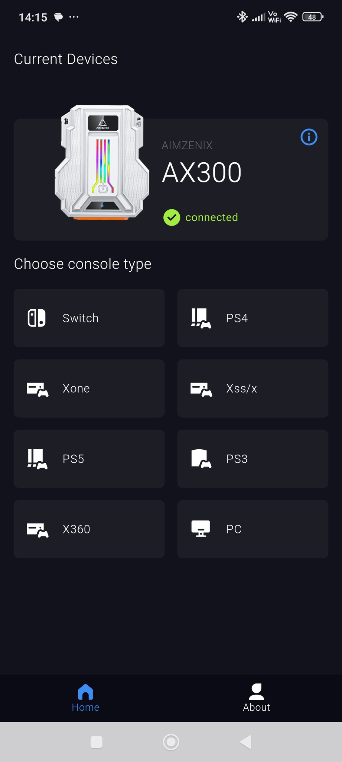Screen dimensions: 342x762
Task: Tap the X360 console icon
Action: point(38,530)
